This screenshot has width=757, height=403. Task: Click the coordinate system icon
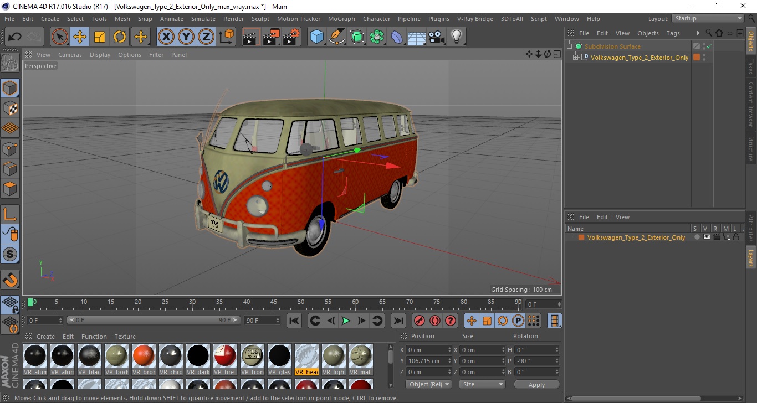coord(226,37)
